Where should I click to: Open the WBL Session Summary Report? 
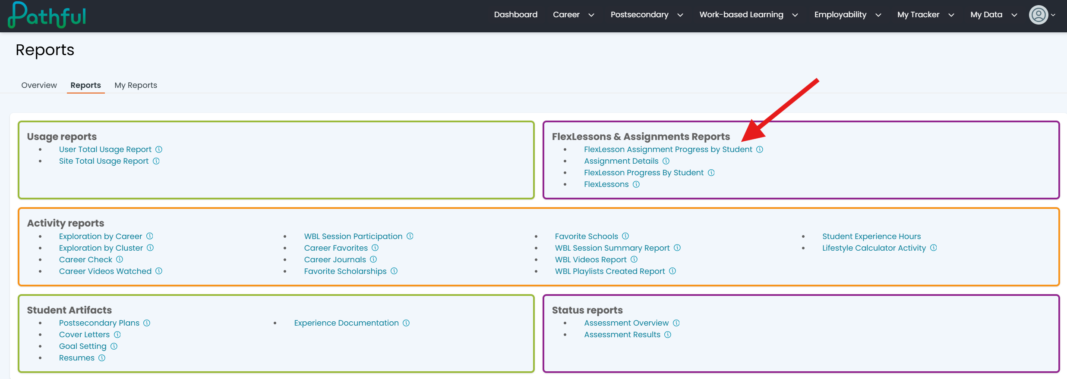point(612,248)
